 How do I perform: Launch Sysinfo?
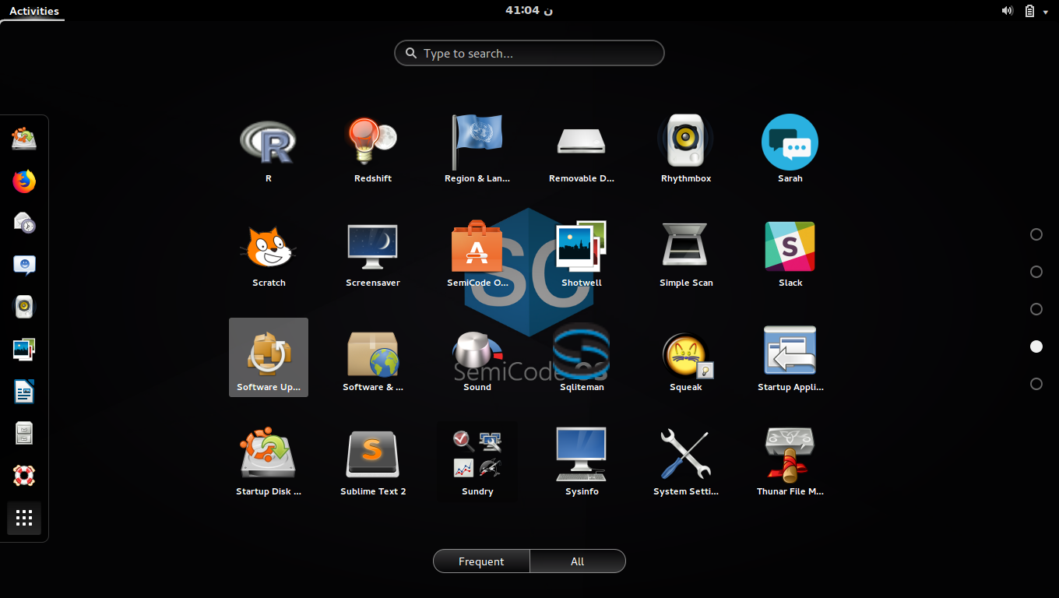[582, 463]
